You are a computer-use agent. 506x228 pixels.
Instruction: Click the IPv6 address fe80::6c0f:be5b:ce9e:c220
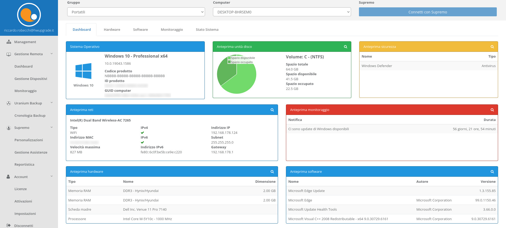click(161, 152)
